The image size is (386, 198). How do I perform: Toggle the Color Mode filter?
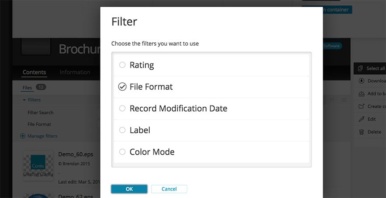tap(122, 152)
